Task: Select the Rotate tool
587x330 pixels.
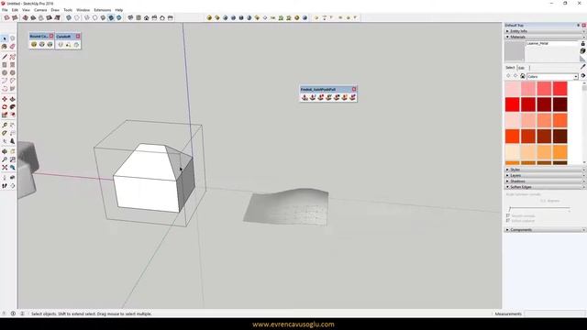Action: tap(5, 107)
